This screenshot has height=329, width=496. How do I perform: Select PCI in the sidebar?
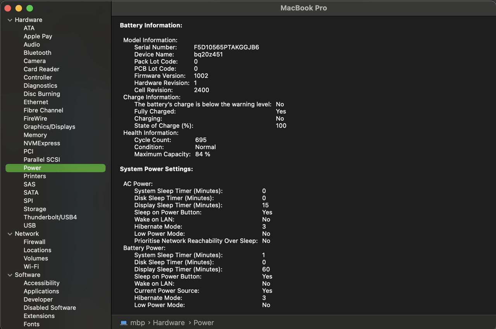(29, 152)
